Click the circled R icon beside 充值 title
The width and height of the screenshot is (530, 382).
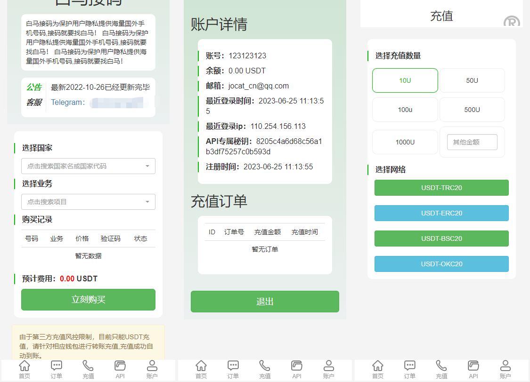point(511,22)
